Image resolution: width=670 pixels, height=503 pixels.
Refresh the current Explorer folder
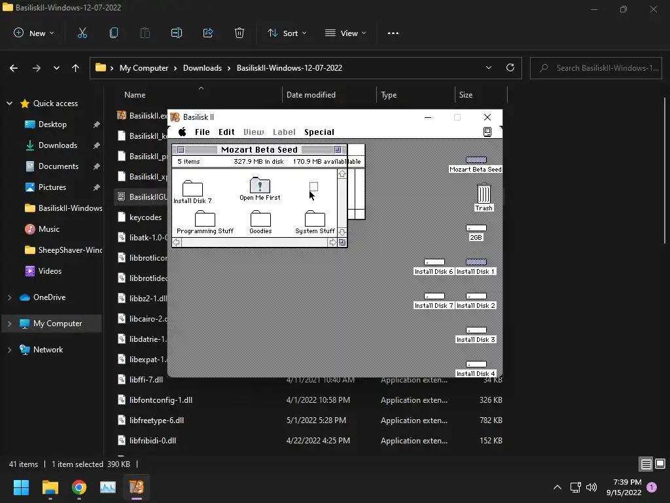(510, 67)
